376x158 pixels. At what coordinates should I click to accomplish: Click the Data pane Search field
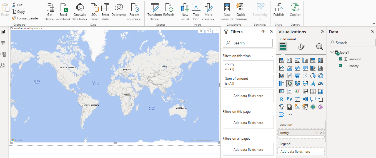click(x=351, y=43)
